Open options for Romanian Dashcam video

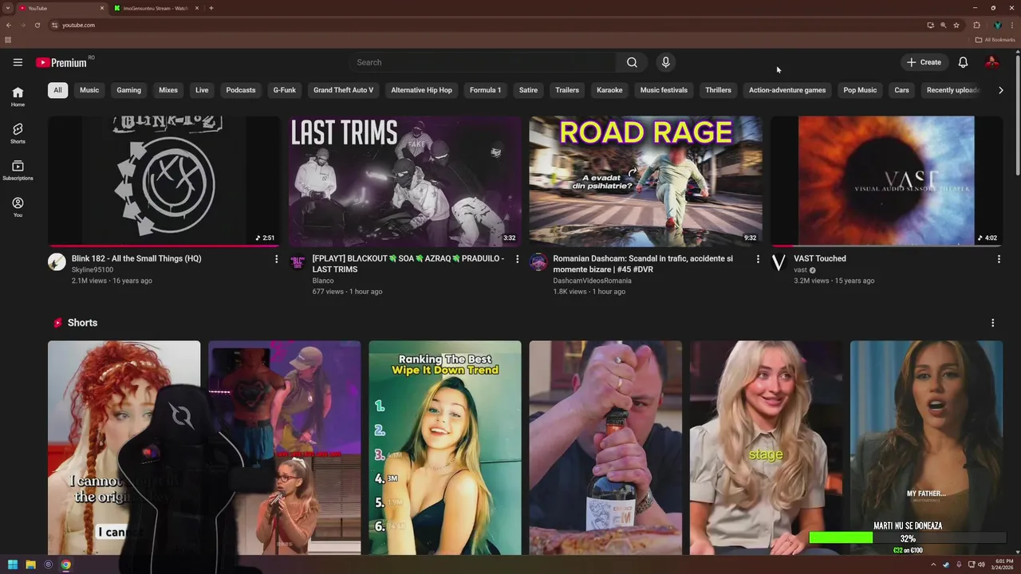pyautogui.click(x=758, y=259)
